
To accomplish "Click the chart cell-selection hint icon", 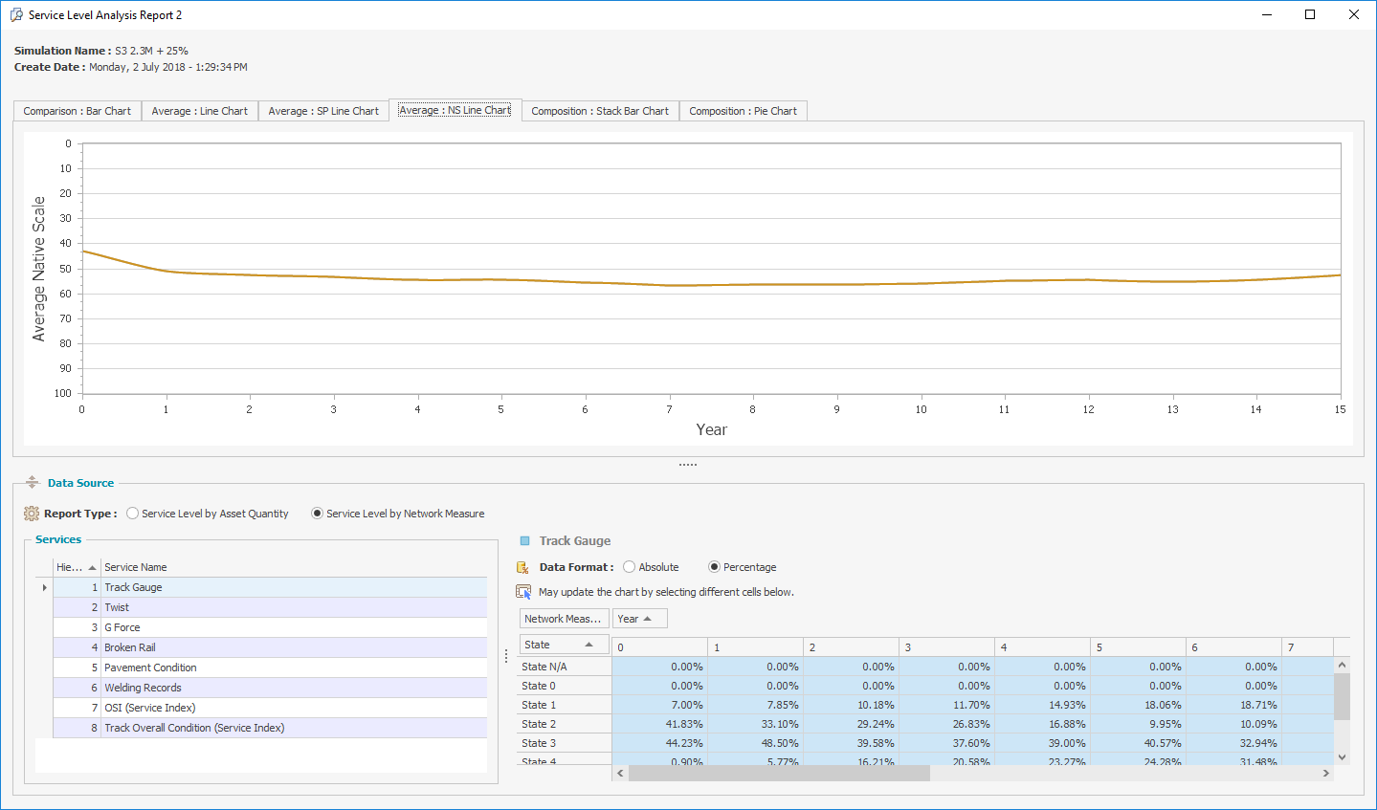I will coord(523,592).
